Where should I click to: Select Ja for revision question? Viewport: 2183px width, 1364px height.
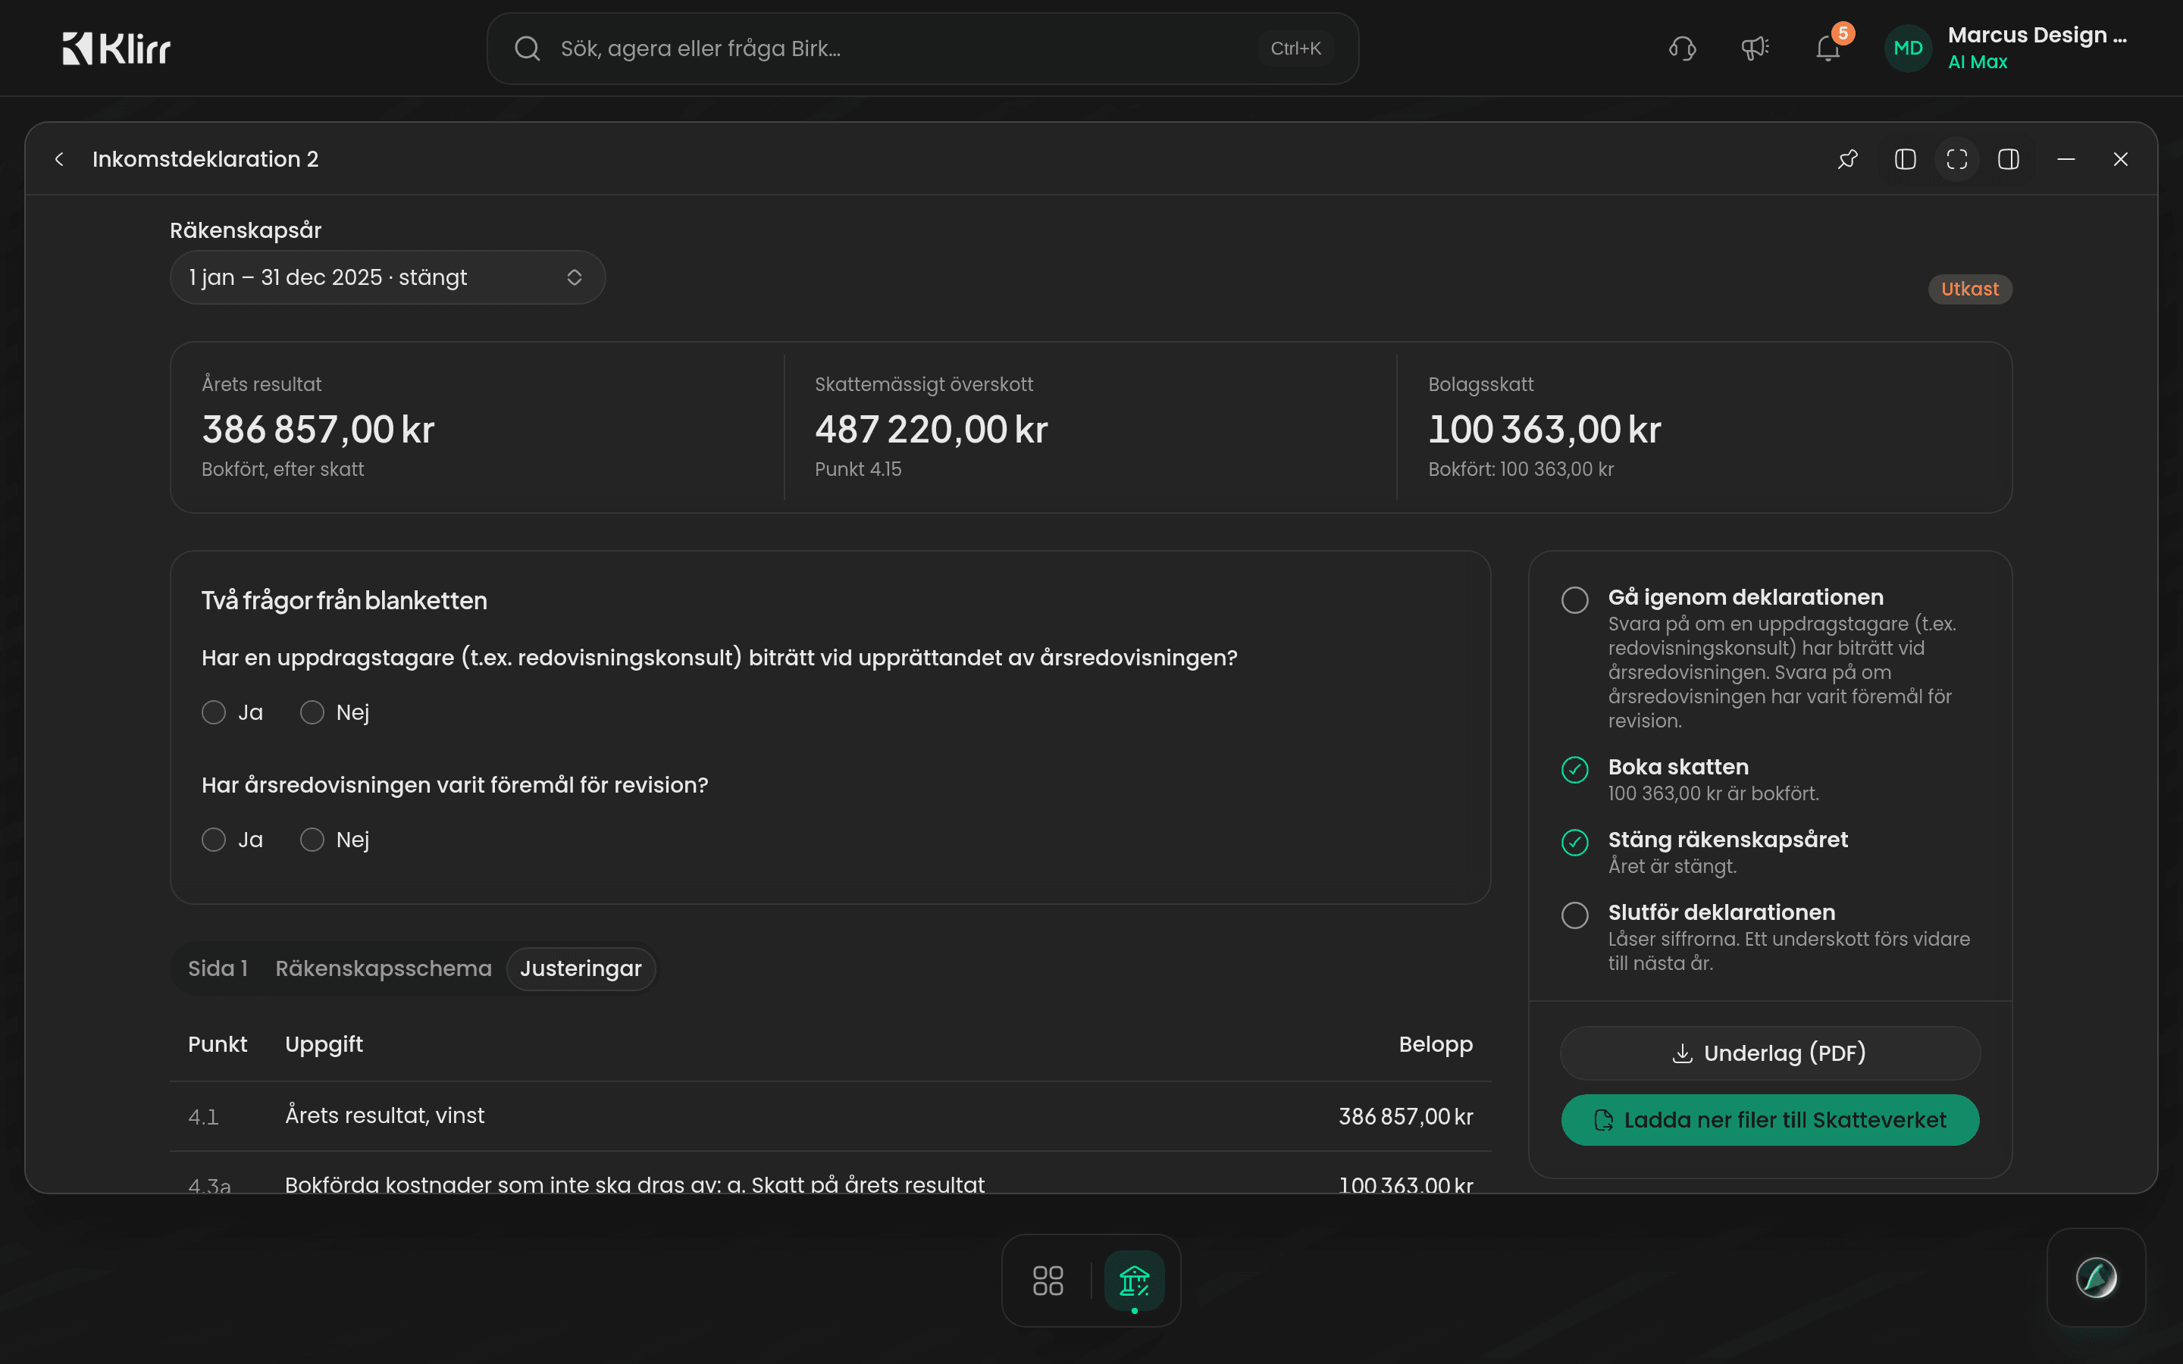tap(214, 840)
